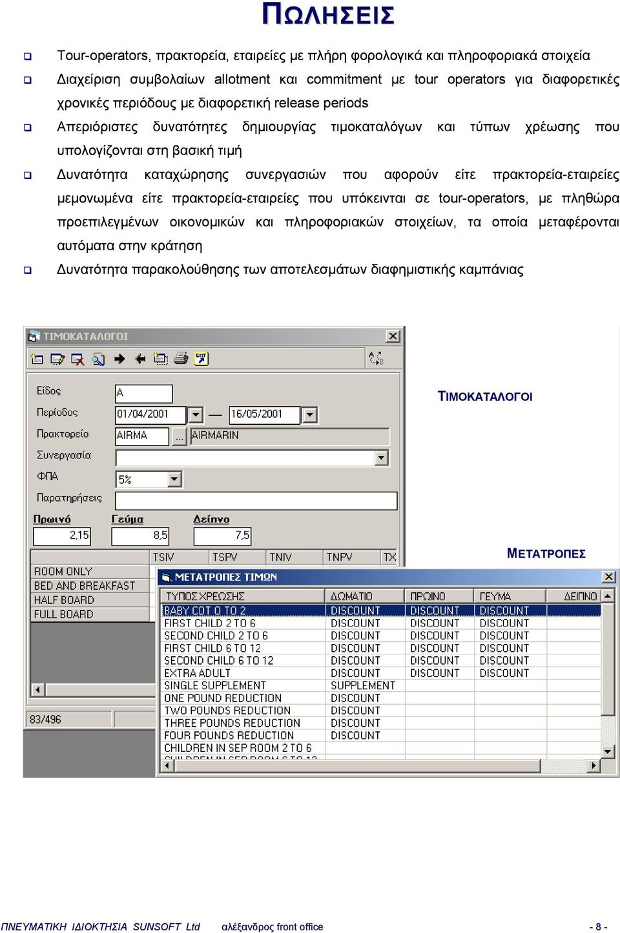
Task: Select the EXTRA ADULT row
Action: tap(381, 673)
